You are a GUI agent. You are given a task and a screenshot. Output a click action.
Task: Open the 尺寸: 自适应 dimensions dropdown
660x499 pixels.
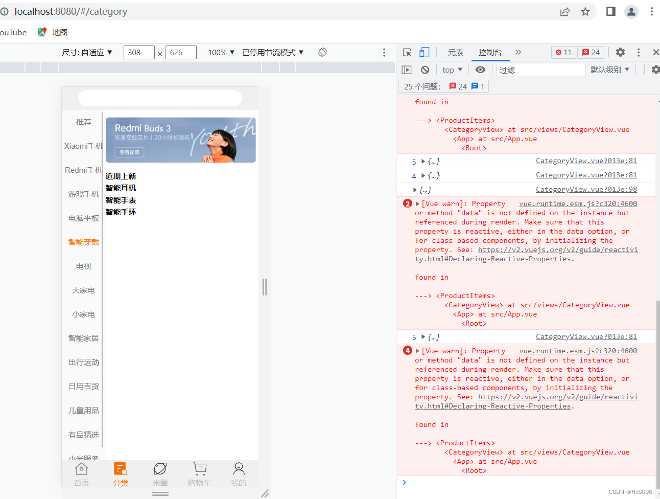coord(87,52)
